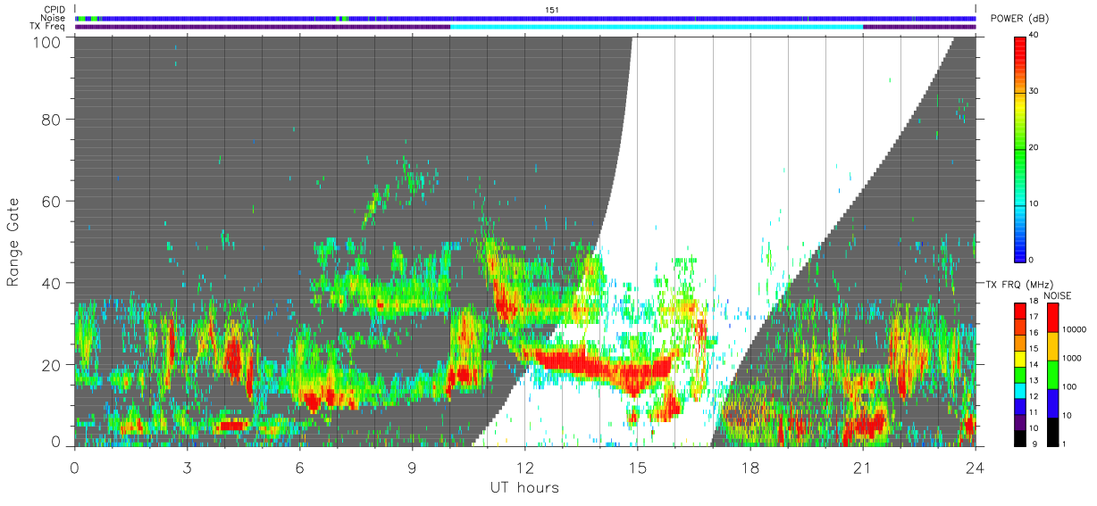The height and width of the screenshot is (506, 1097).
Task: Click the UT hours axis title
Action: click(x=524, y=487)
